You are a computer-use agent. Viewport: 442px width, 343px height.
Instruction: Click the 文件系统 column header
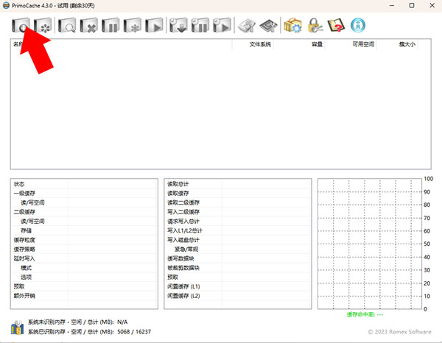point(261,45)
